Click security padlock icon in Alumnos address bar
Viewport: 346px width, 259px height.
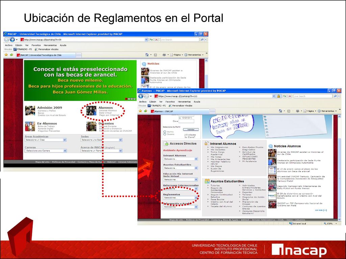pyautogui.click(x=279, y=96)
